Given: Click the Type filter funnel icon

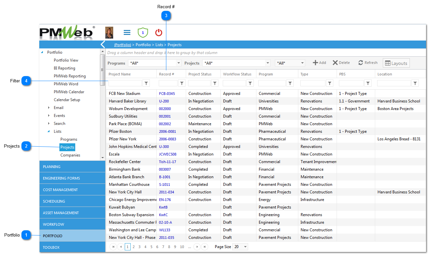Looking at the screenshot, I should pos(330,83).
